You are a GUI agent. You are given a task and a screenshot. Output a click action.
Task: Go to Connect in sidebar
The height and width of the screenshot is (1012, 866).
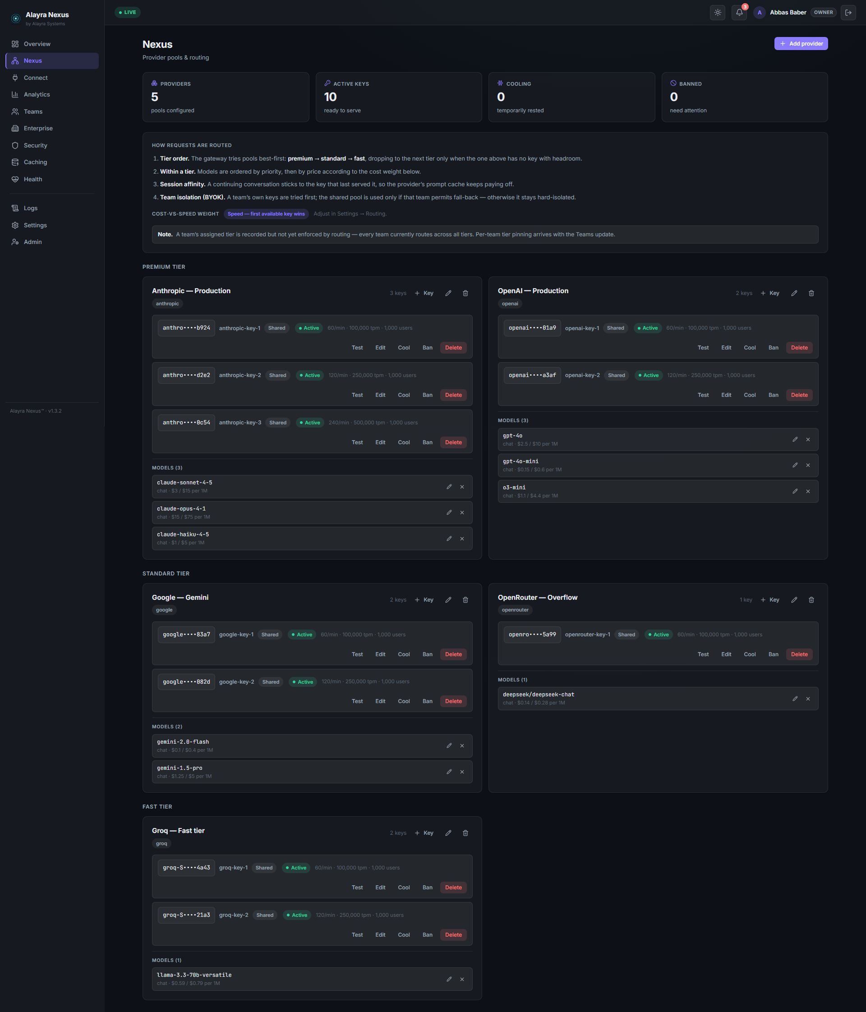pyautogui.click(x=52, y=78)
